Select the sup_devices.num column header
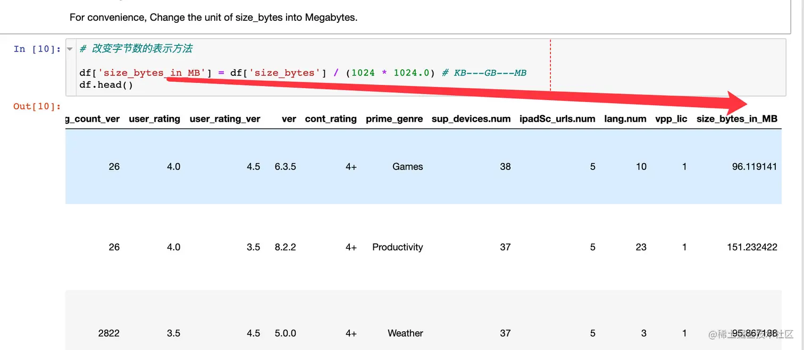804x350 pixels. point(471,119)
